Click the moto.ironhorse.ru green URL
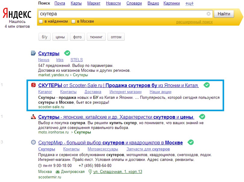Image resolution: width=244 pixels, height=182 pixels. 53,132
